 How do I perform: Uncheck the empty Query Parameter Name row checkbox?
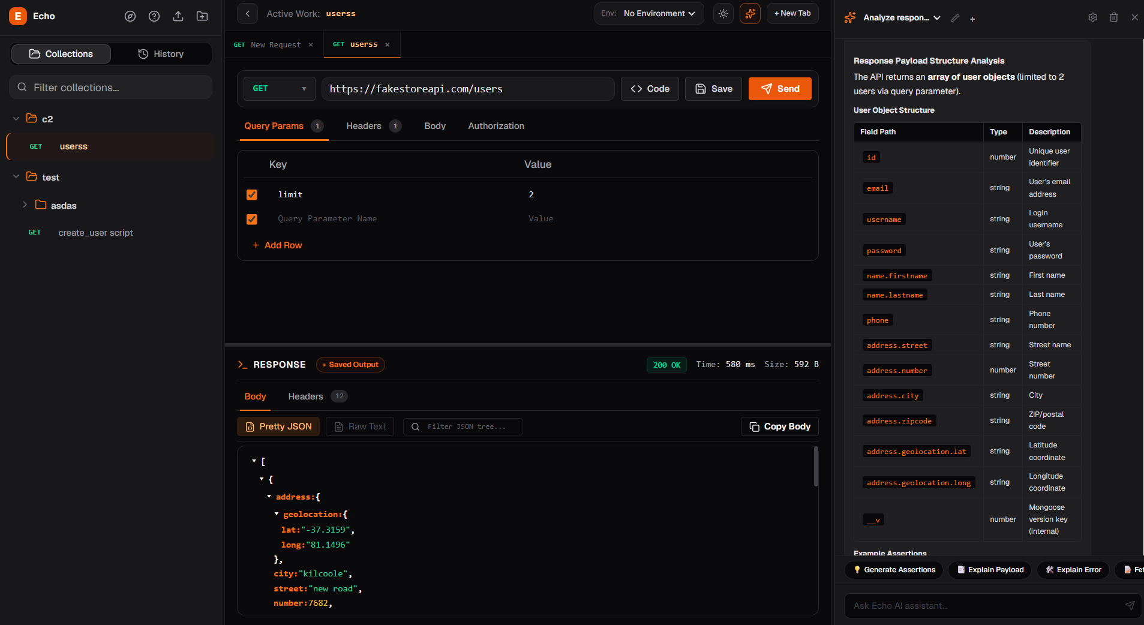252,219
